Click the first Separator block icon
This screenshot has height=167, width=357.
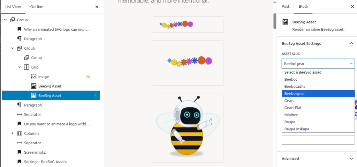(x=20, y=115)
